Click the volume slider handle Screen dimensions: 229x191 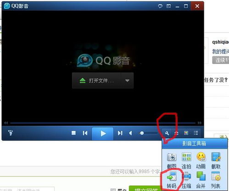pyautogui.click(x=142, y=133)
